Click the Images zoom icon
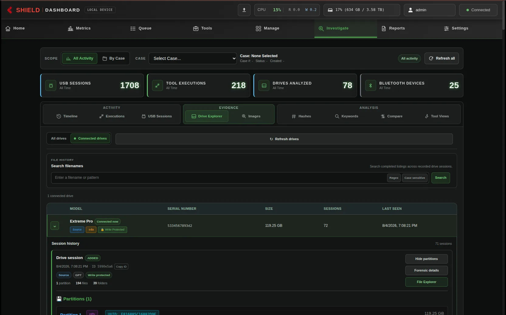The height and width of the screenshot is (315, 506). [x=244, y=116]
